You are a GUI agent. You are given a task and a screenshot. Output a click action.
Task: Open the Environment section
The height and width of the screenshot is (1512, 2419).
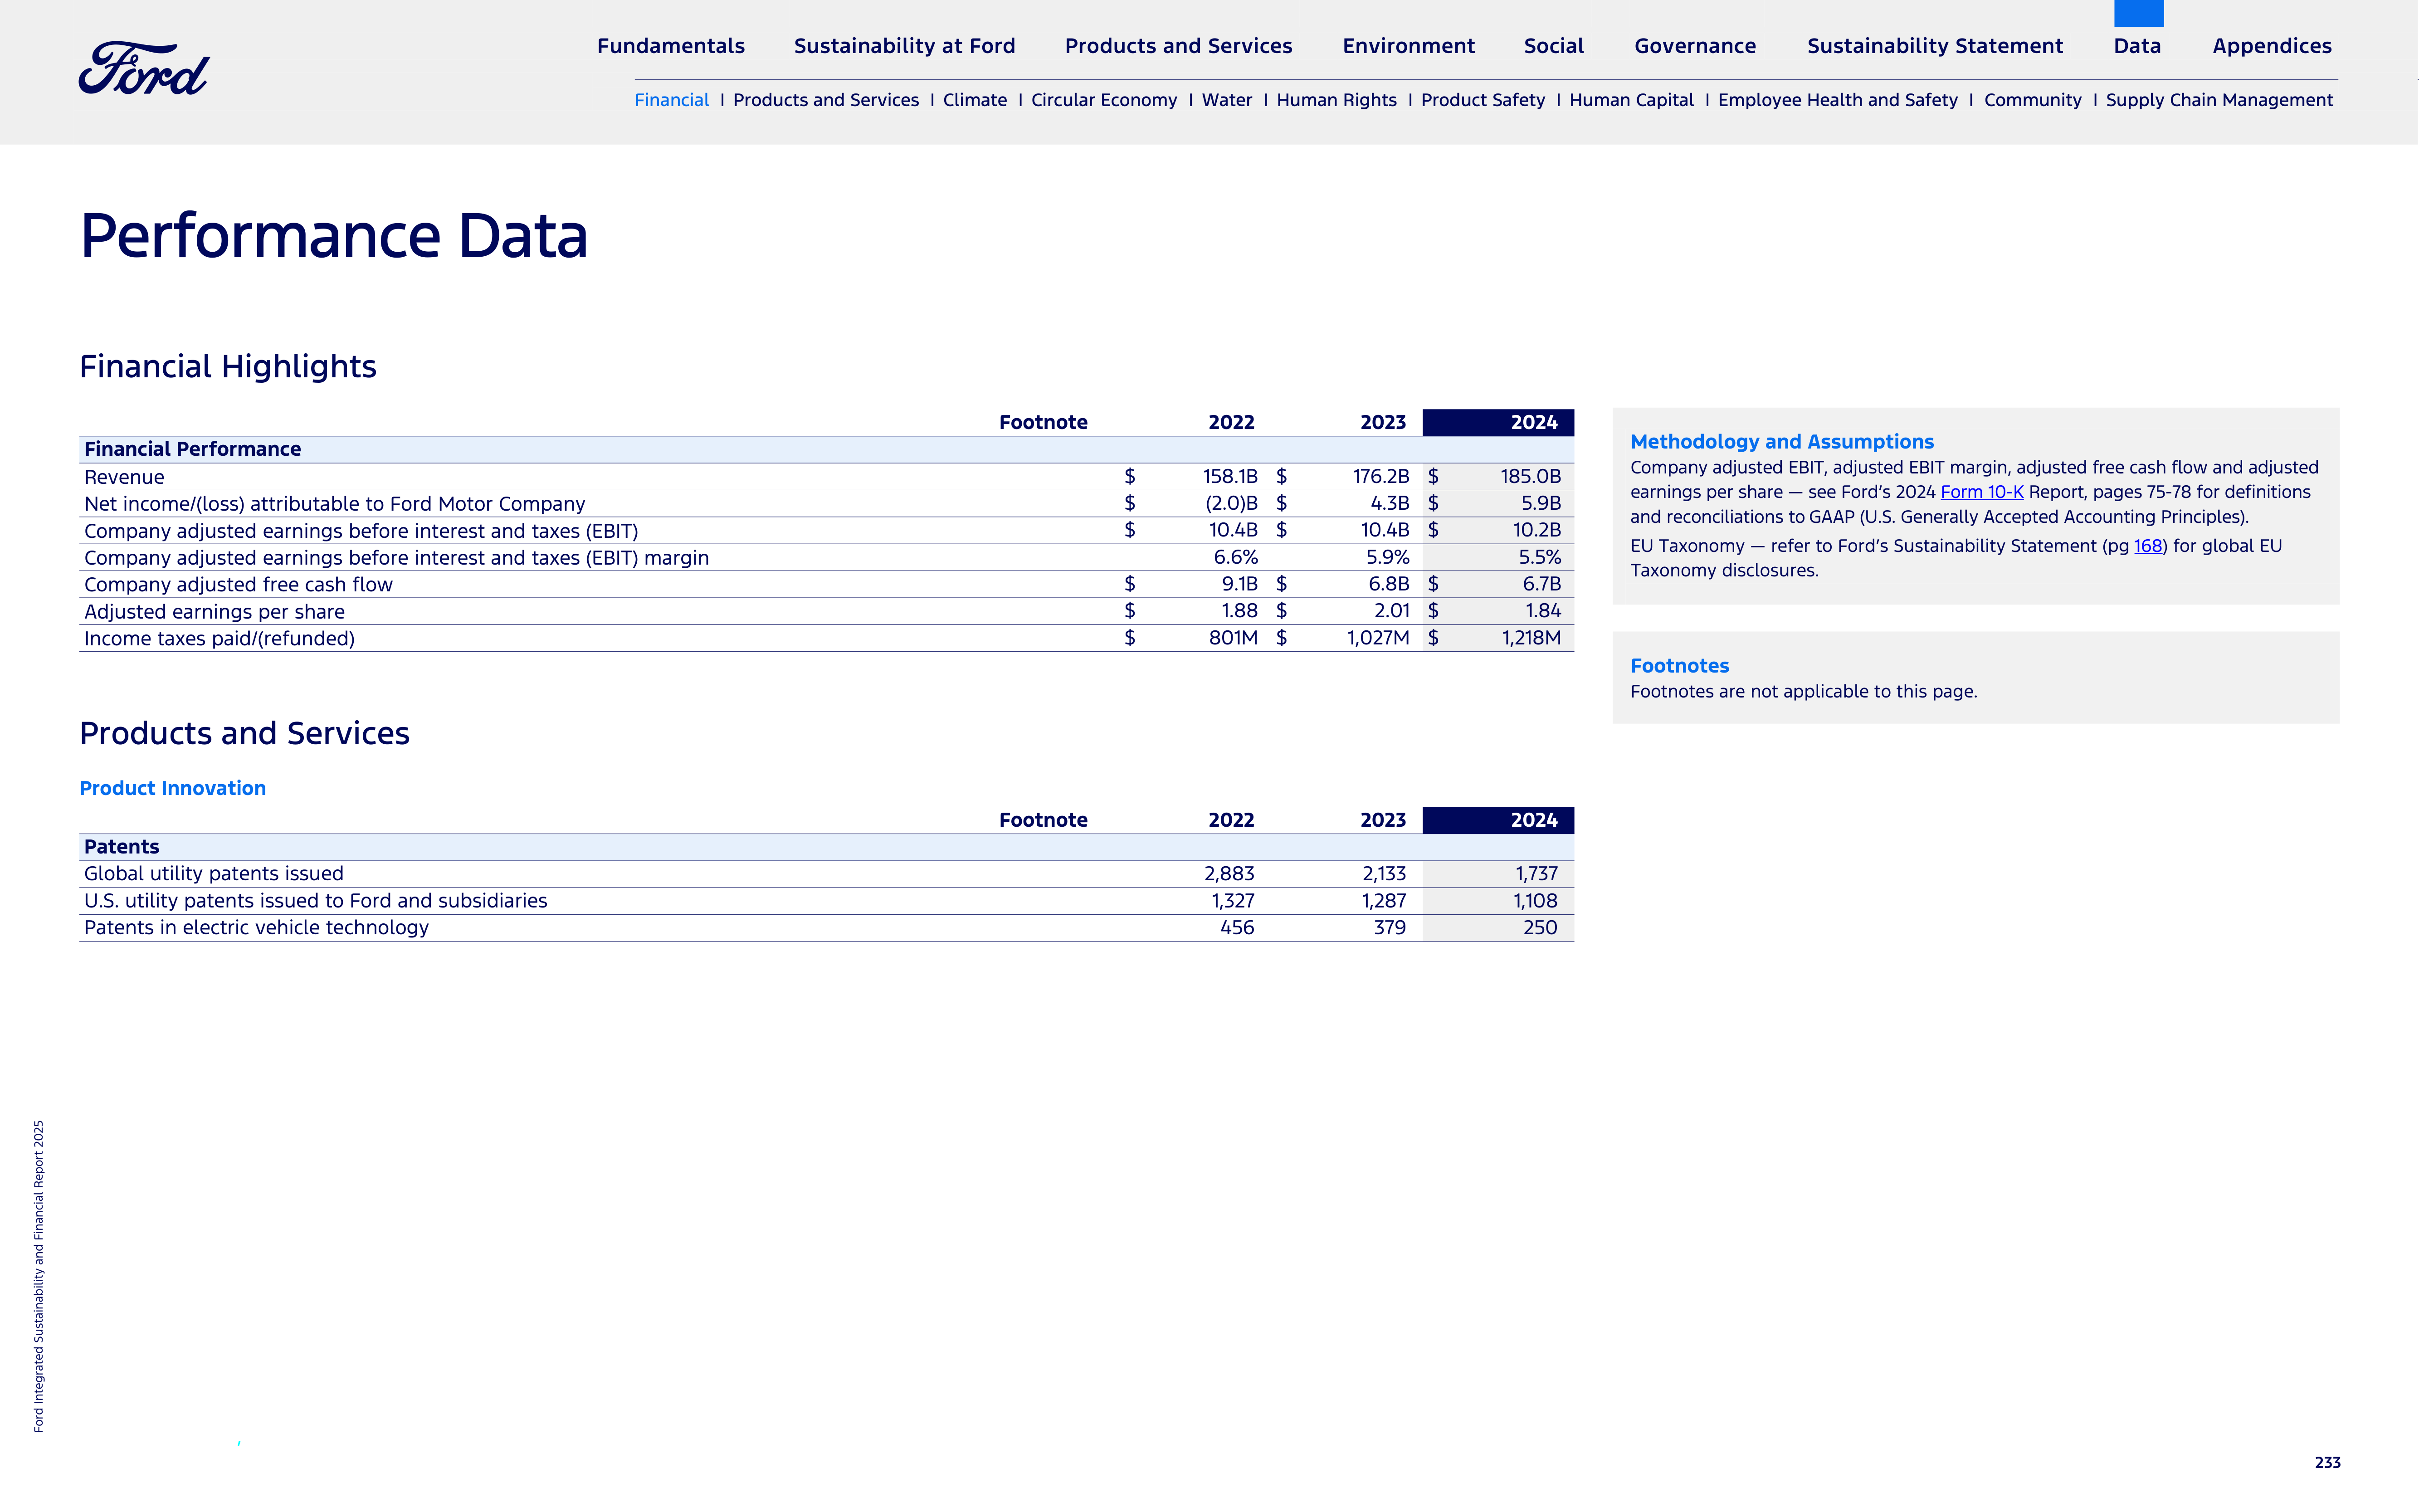click(1408, 46)
